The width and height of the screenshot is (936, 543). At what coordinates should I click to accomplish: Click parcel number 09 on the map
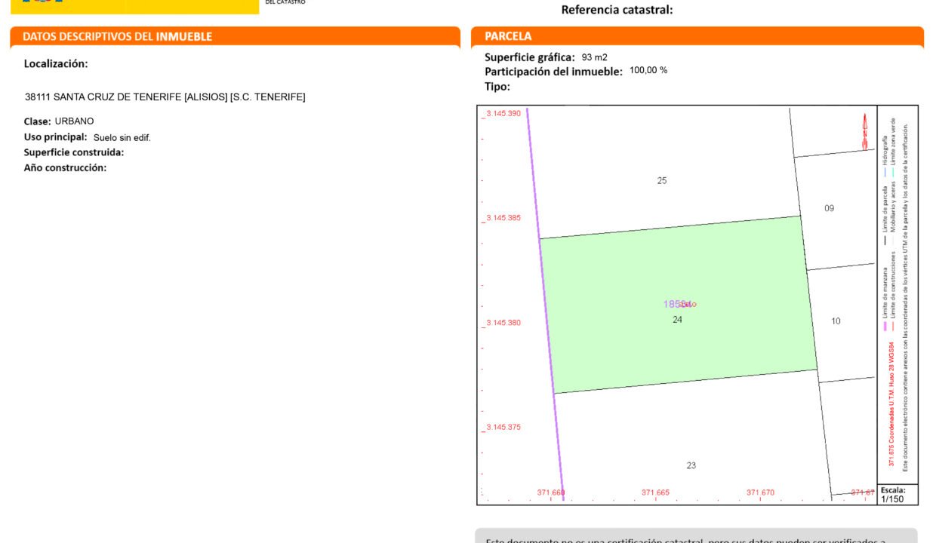point(830,208)
